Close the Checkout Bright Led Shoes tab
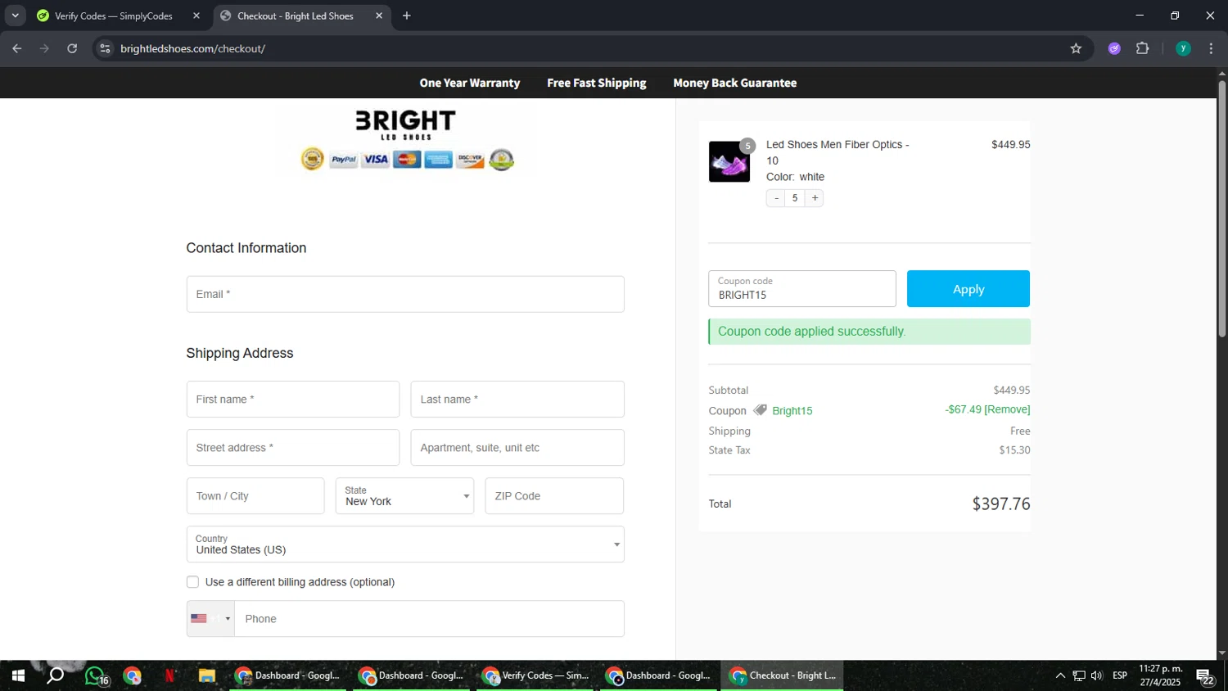 click(x=379, y=16)
